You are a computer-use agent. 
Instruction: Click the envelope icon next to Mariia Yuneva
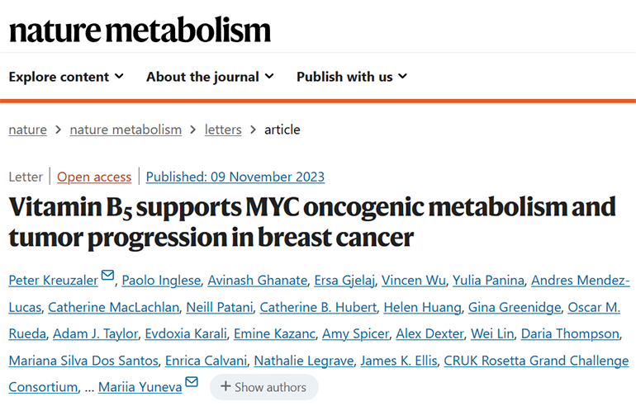pos(192,382)
